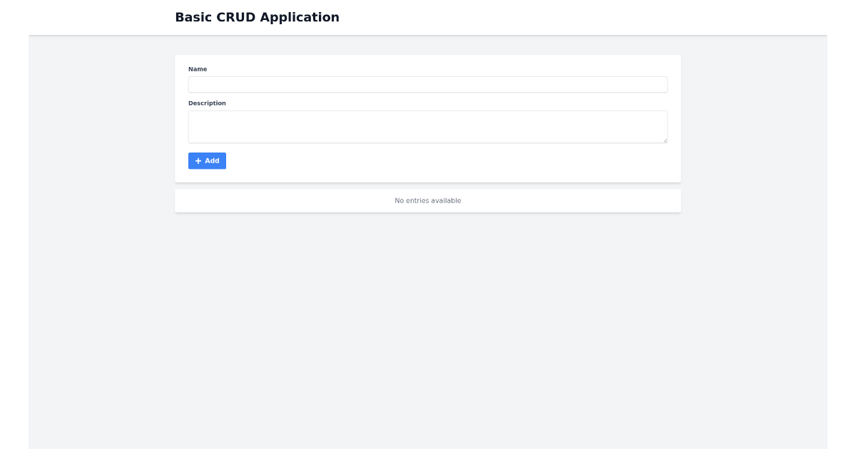Click the plus icon inside the Add button

point(198,160)
